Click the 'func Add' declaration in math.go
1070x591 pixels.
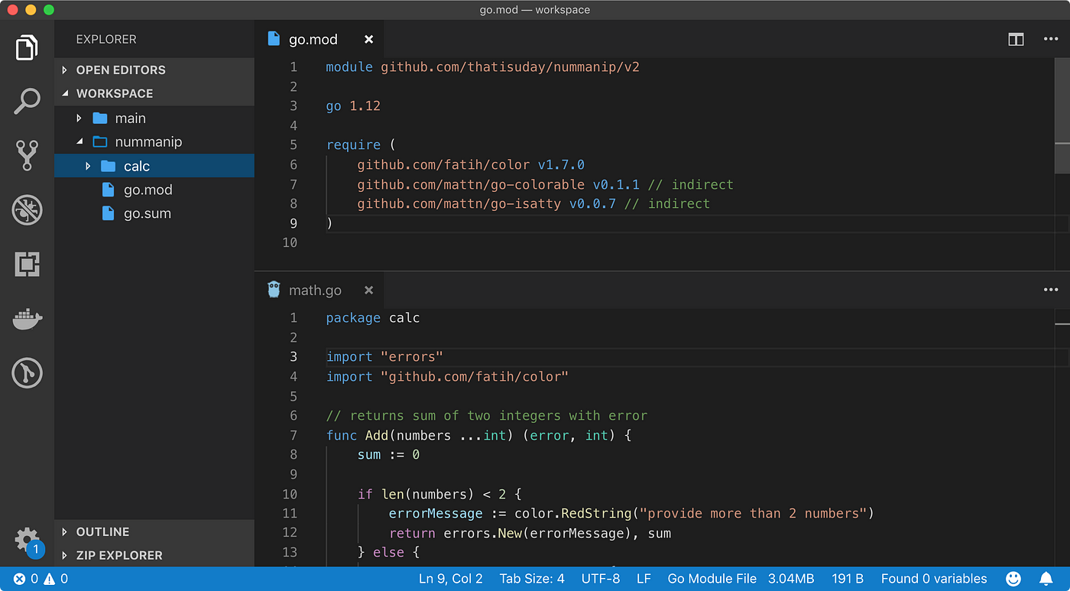tap(478, 435)
